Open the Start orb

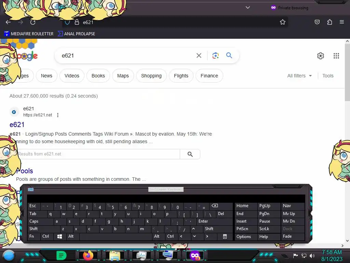(x=9, y=255)
